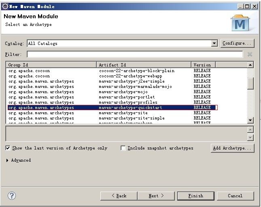Expand the Advanced section
The height and width of the screenshot is (207, 261).
[7, 160]
